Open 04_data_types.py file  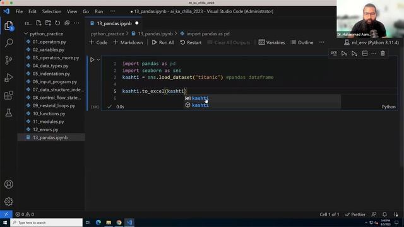click(50, 66)
